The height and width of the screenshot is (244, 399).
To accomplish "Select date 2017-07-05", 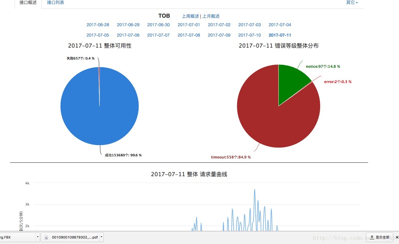I will (x=98, y=35).
